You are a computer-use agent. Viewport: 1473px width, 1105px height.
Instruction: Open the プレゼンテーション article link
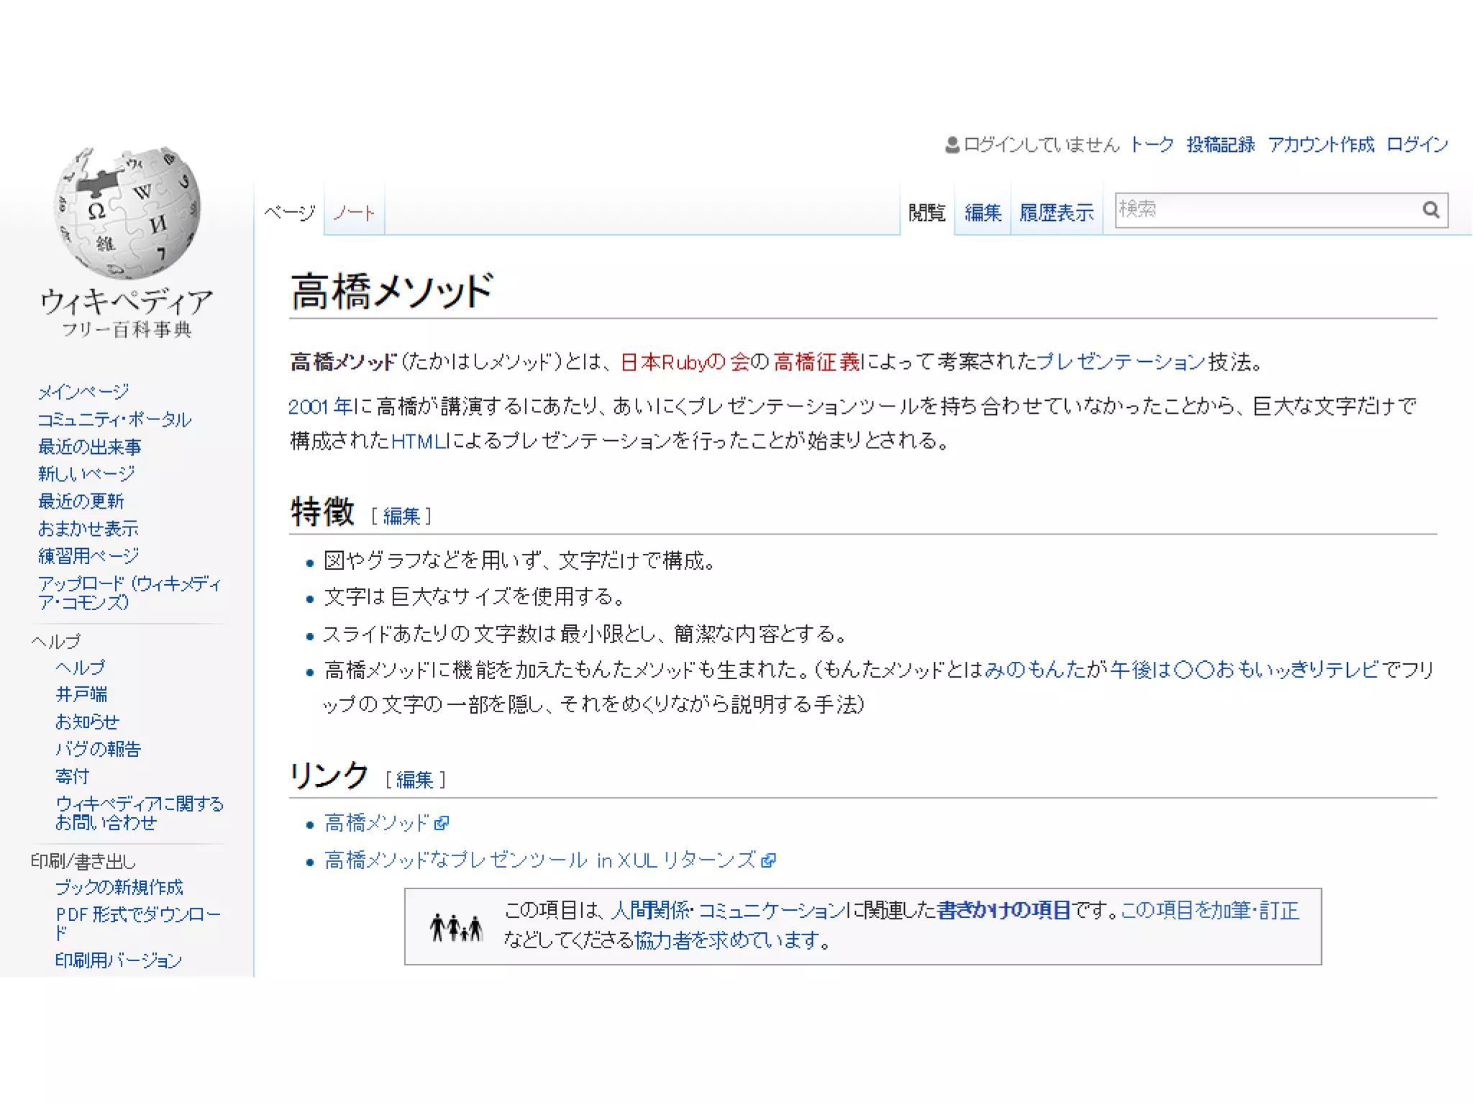[x=1121, y=362]
